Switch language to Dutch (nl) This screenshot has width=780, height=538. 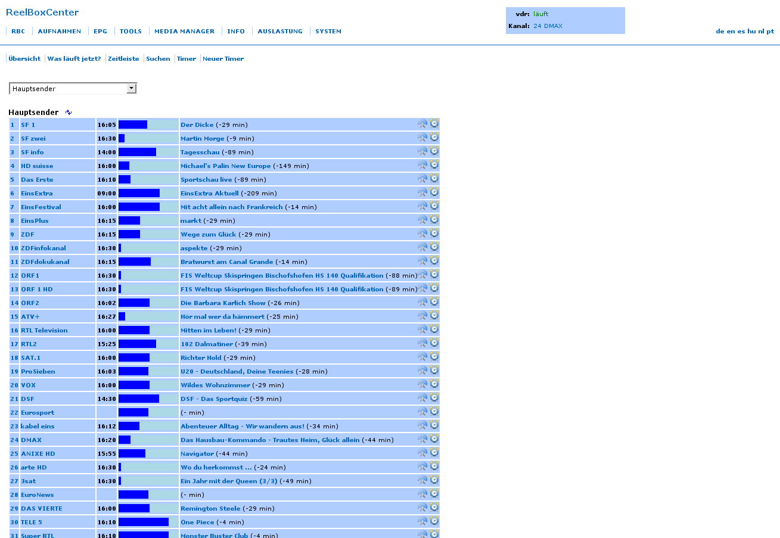(x=761, y=32)
